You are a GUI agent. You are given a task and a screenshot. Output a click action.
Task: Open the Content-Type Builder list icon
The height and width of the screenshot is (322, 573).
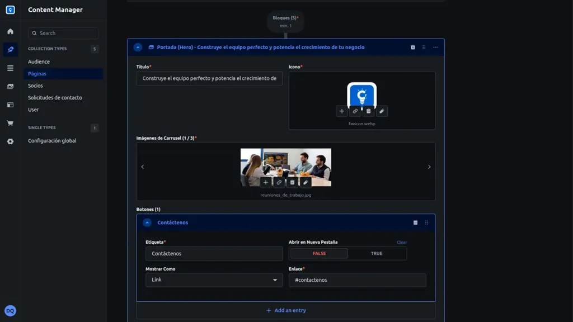[x=10, y=68]
